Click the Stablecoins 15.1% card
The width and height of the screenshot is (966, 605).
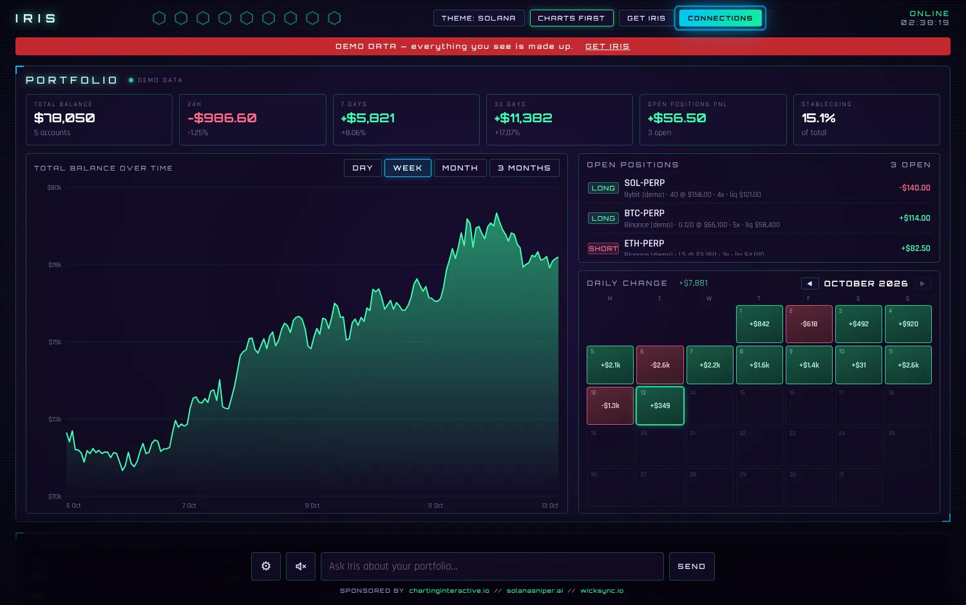tap(867, 120)
